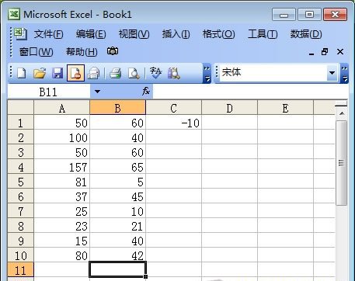Click the Select All corner button
355x281 pixels.
pyautogui.click(x=21, y=108)
